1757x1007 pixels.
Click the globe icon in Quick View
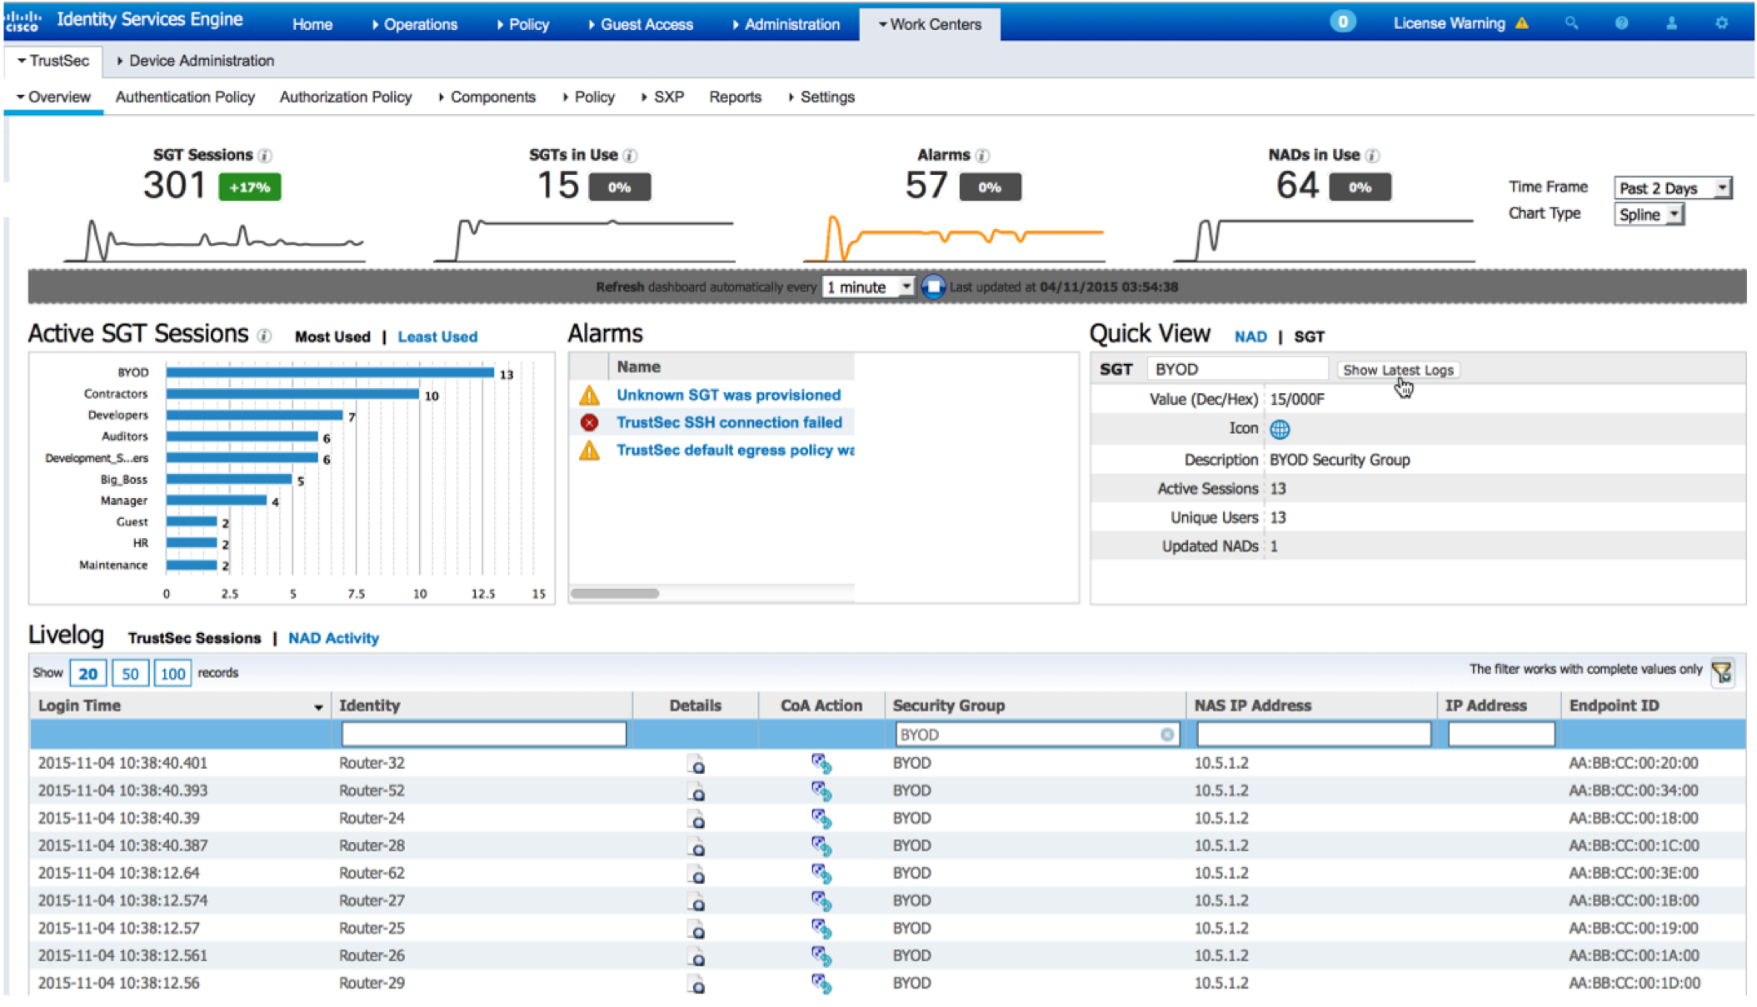tap(1280, 429)
